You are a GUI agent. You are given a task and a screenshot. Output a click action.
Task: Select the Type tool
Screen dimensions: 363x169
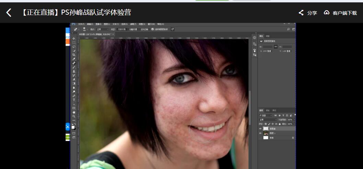pyautogui.click(x=74, y=100)
